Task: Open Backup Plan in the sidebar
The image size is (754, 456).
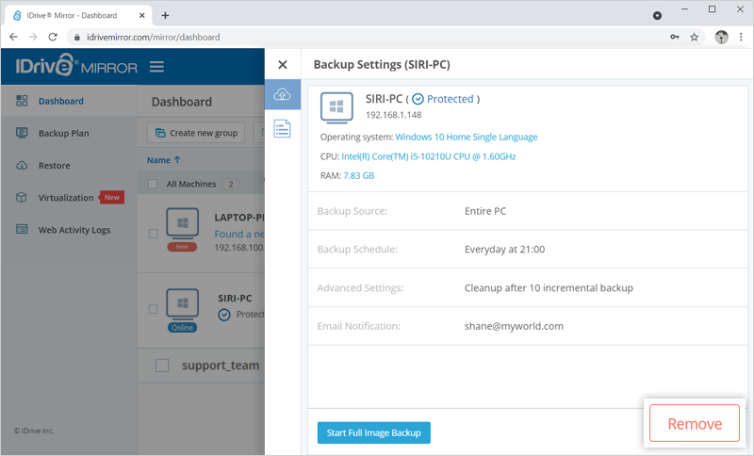Action: [63, 133]
